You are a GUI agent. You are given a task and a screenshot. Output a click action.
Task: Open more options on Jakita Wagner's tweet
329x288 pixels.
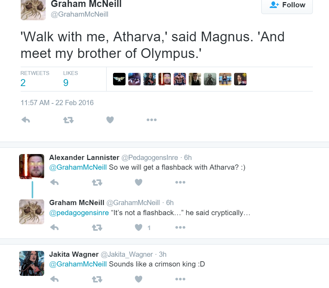click(180, 279)
